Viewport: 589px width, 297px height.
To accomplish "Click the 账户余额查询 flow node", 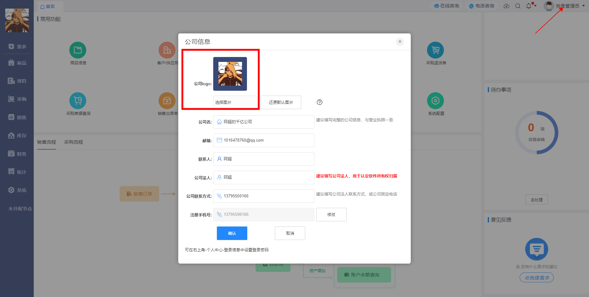I will click(x=364, y=275).
